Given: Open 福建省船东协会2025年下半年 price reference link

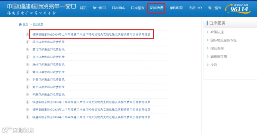Looking at the screenshot, I should point(91,102).
